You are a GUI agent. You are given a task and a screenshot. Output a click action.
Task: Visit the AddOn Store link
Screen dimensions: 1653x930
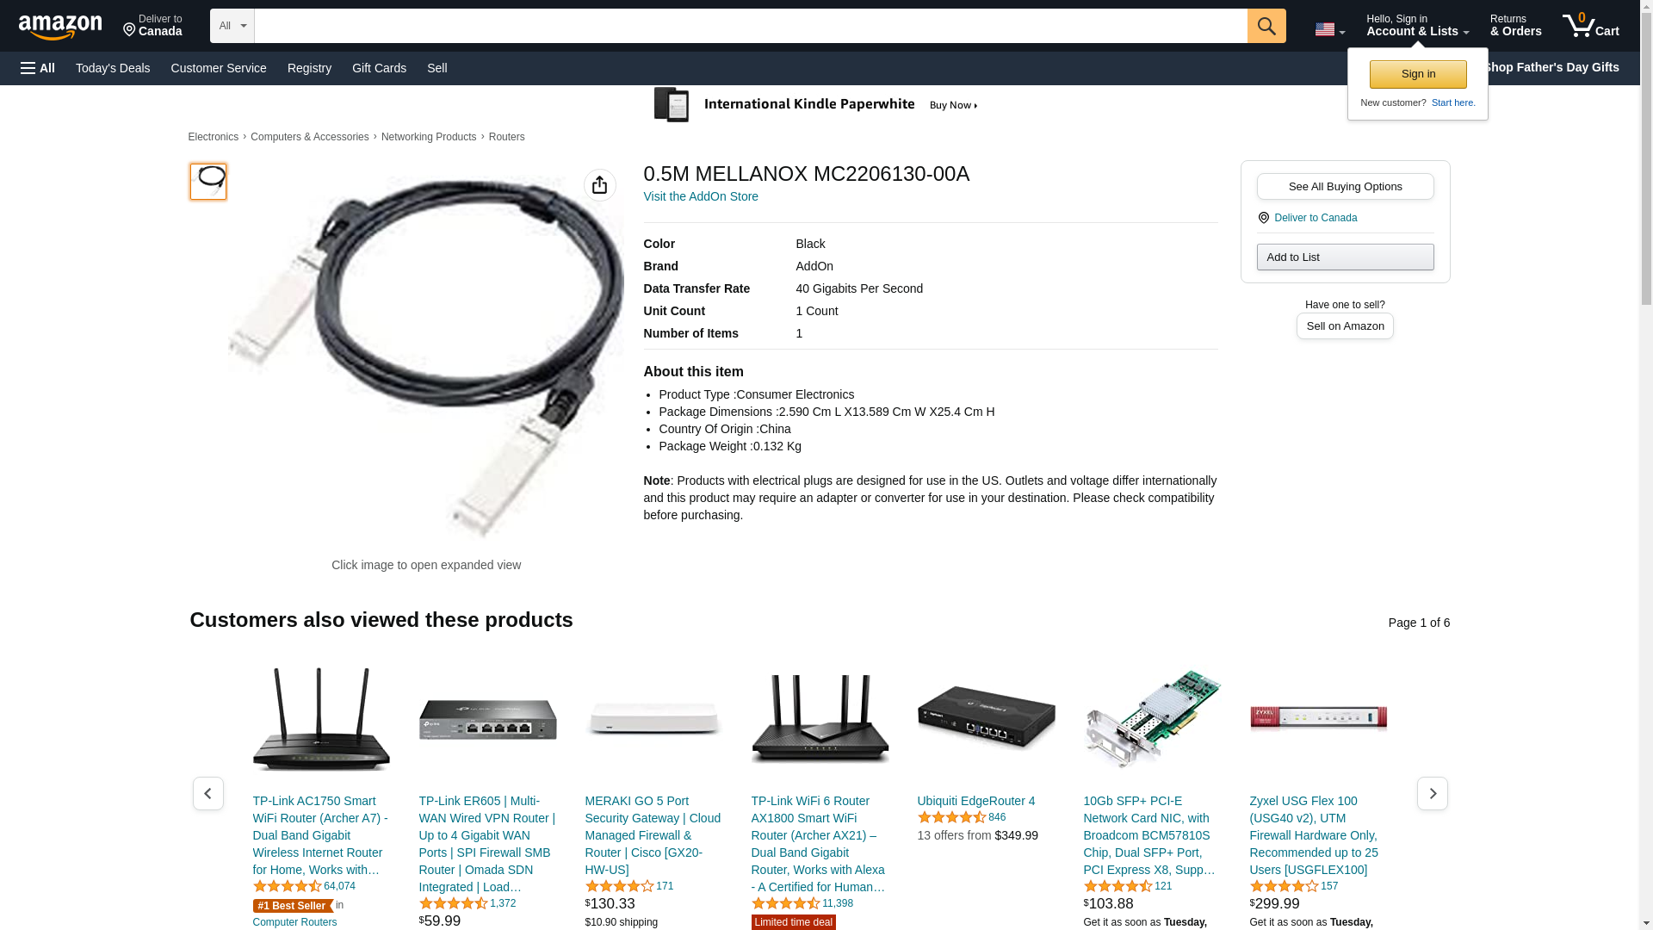click(x=701, y=196)
